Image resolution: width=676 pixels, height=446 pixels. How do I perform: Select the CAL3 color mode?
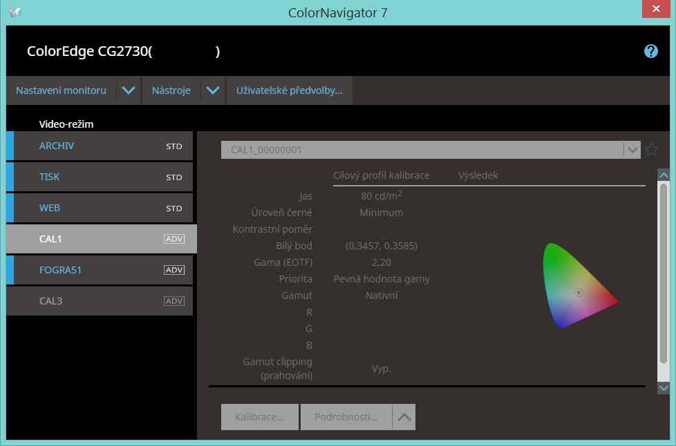click(x=100, y=301)
